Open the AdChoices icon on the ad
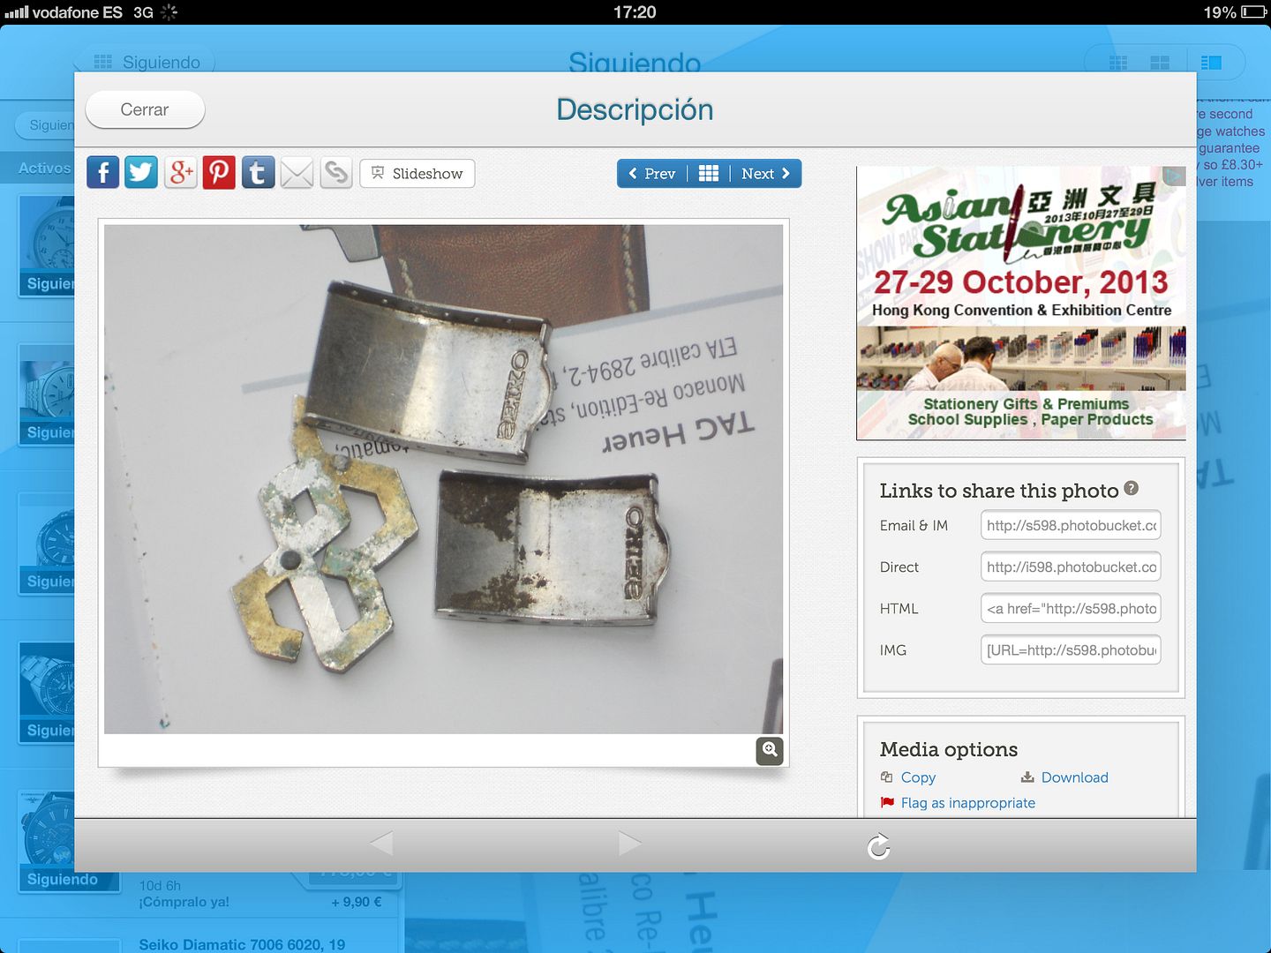The image size is (1271, 953). pyautogui.click(x=1174, y=176)
